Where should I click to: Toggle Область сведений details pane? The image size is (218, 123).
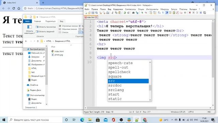click(45, 32)
